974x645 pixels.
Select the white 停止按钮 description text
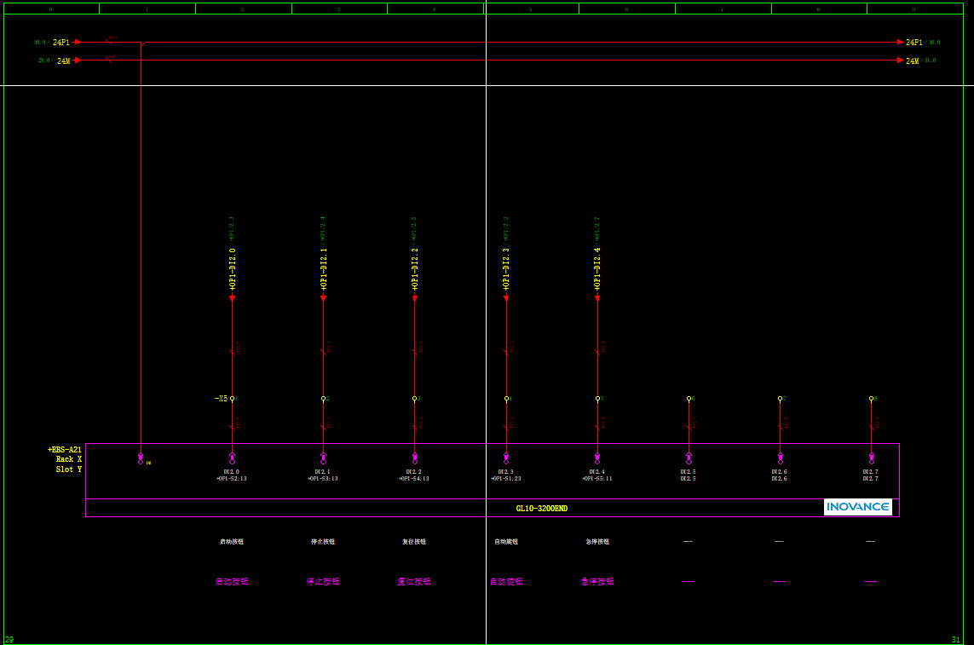pos(323,541)
